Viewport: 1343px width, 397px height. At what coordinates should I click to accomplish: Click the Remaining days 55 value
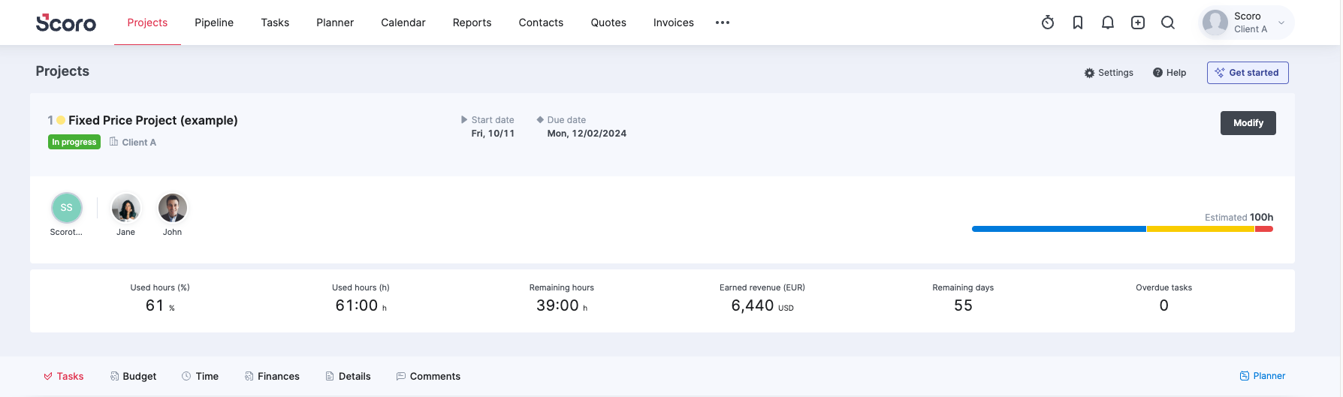(963, 305)
